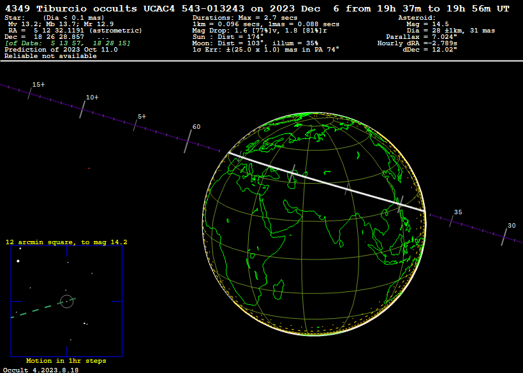Click the '60' minute marker on the path
The image size is (523, 373).
coord(196,127)
